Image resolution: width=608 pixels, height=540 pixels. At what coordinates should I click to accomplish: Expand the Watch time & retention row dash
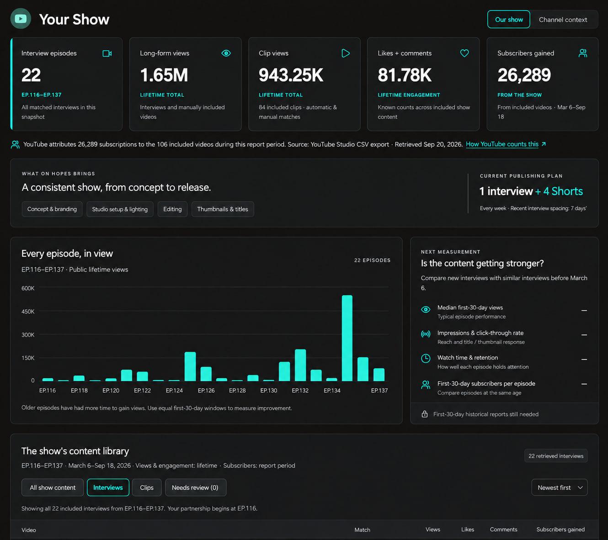584,360
